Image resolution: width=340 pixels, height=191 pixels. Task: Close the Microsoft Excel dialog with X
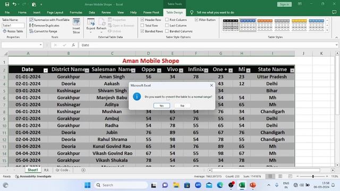pos(211,85)
